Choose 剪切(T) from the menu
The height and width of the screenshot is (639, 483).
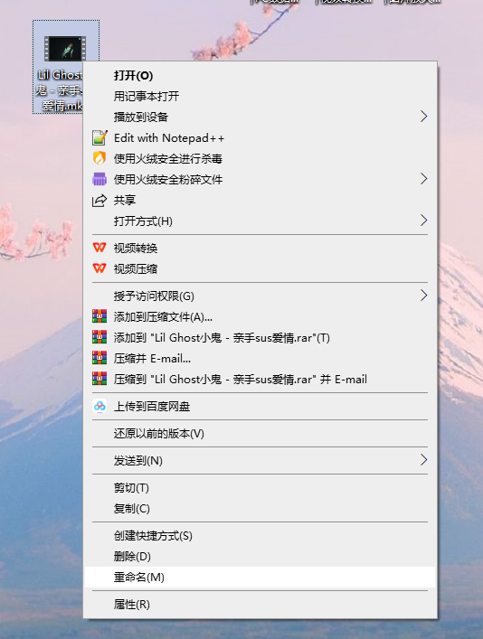tap(260, 488)
